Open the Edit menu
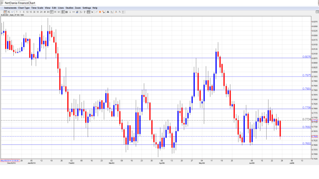Screen dimensions: 319x179 pos(54,8)
